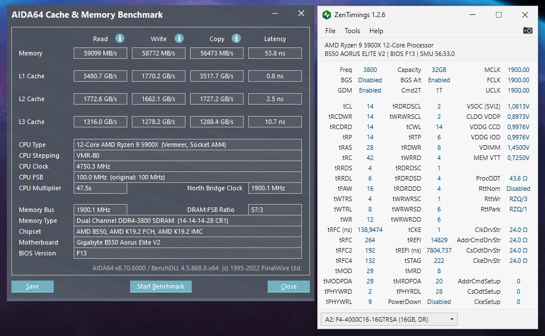Click L1 Cache Read value 3480.7 GB/s
Screen dimensions: 545x336
click(100, 76)
